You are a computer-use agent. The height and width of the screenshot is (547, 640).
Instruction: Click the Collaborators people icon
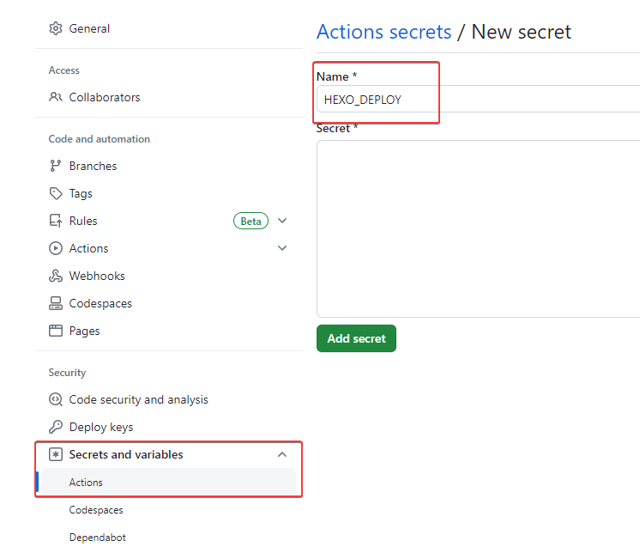tap(56, 97)
